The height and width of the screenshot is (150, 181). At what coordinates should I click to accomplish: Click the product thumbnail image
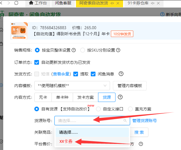coord(19,31)
